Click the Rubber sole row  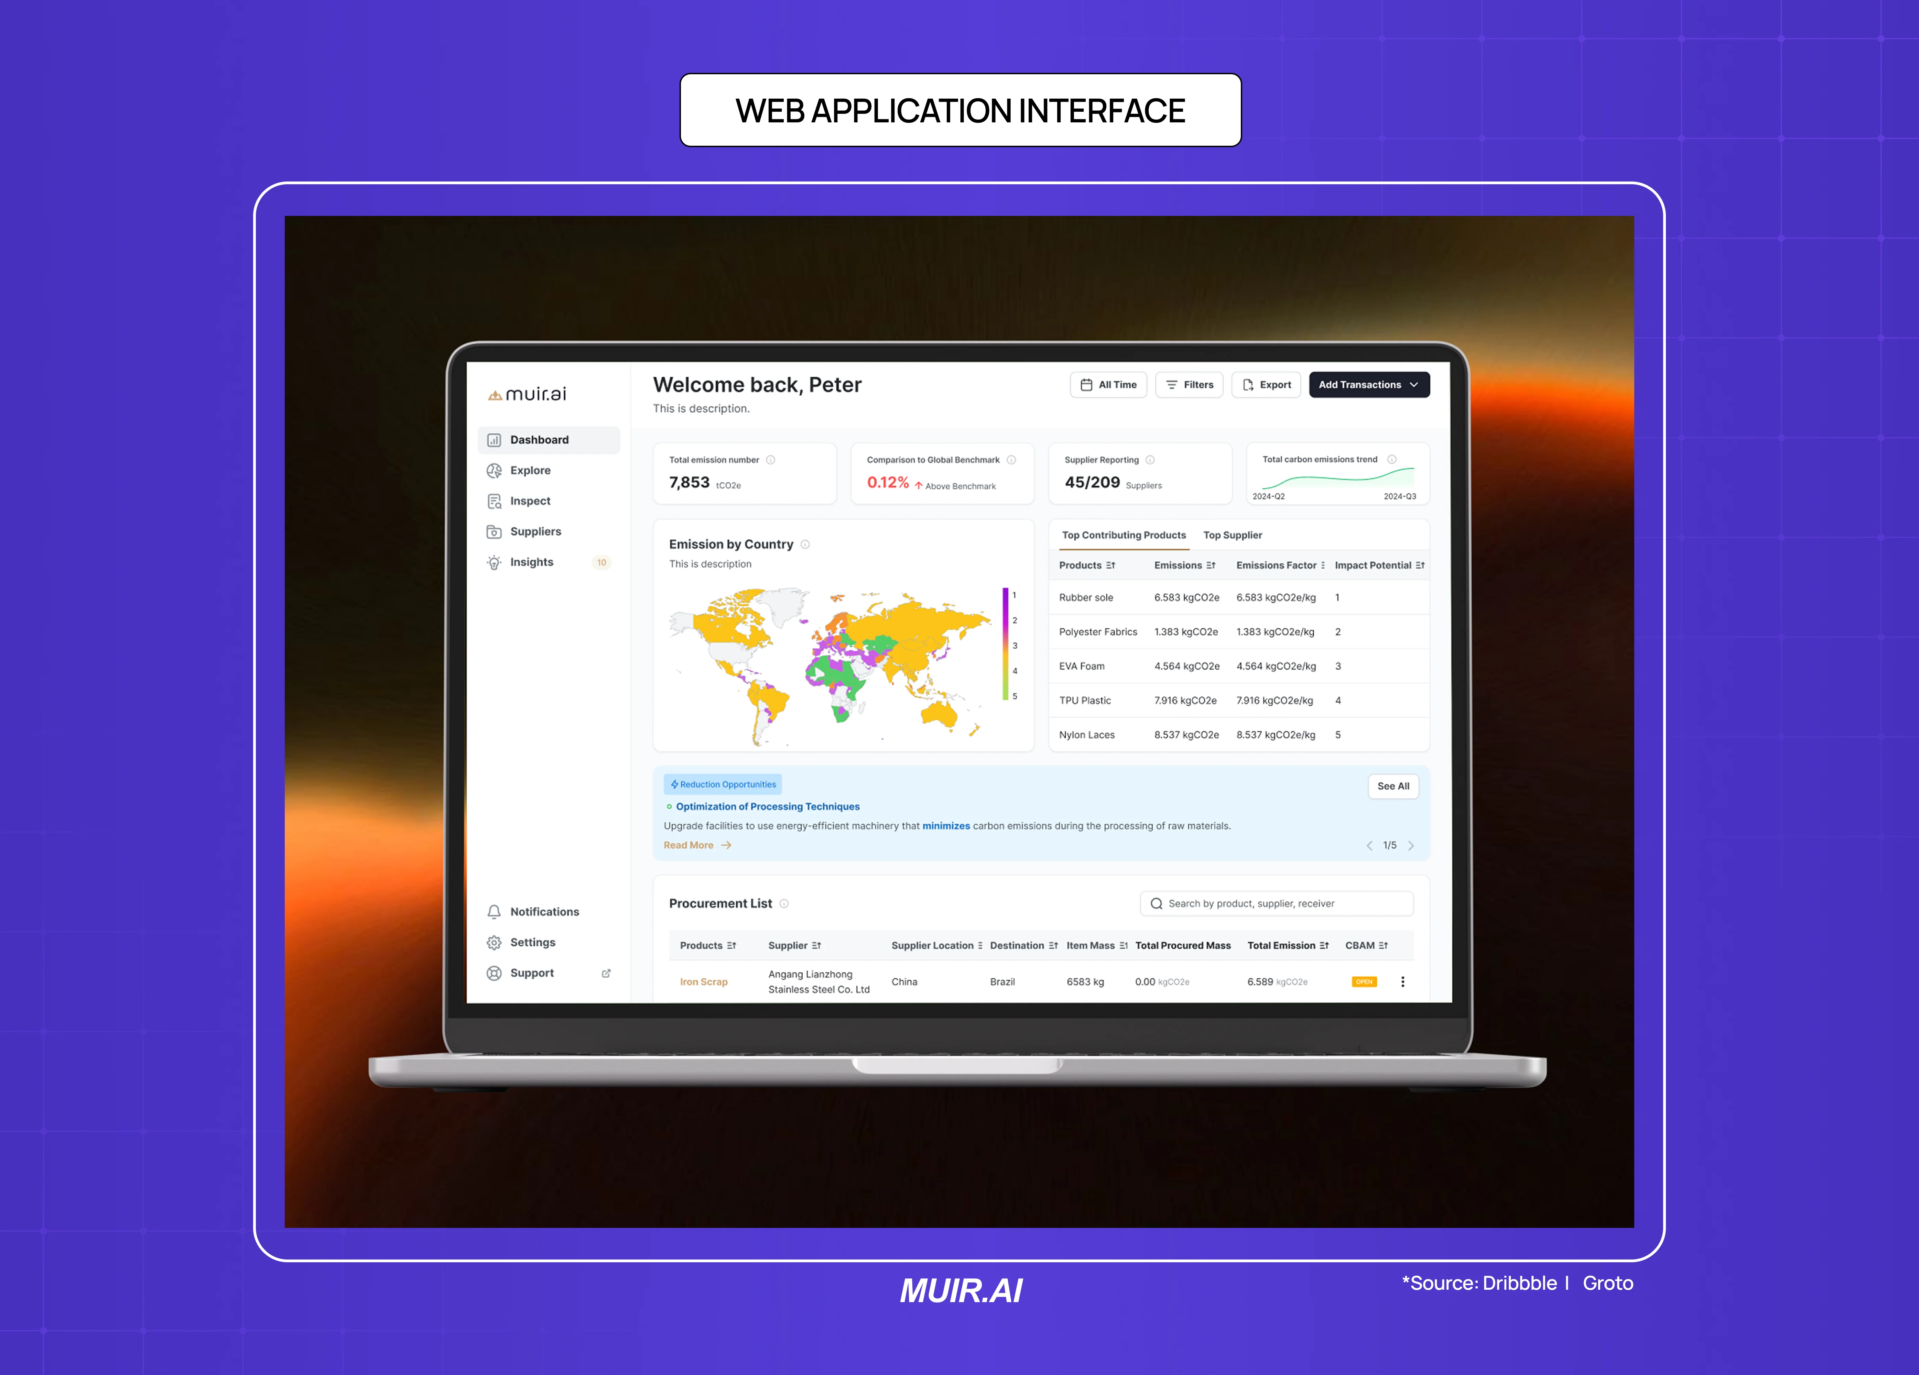[1239, 598]
